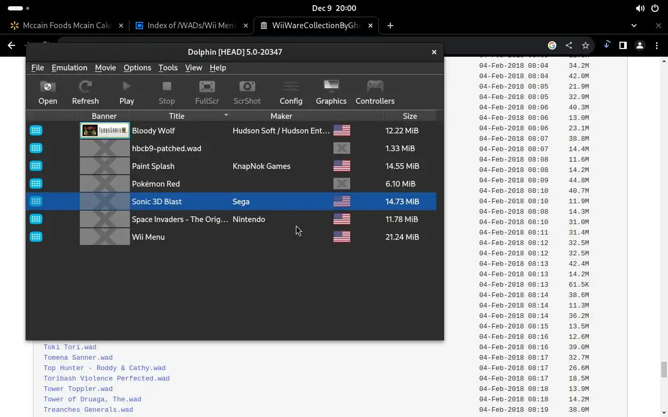Share this page from the address bar

pyautogui.click(x=569, y=45)
